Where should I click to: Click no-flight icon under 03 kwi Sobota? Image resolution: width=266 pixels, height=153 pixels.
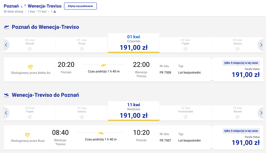click(x=237, y=49)
